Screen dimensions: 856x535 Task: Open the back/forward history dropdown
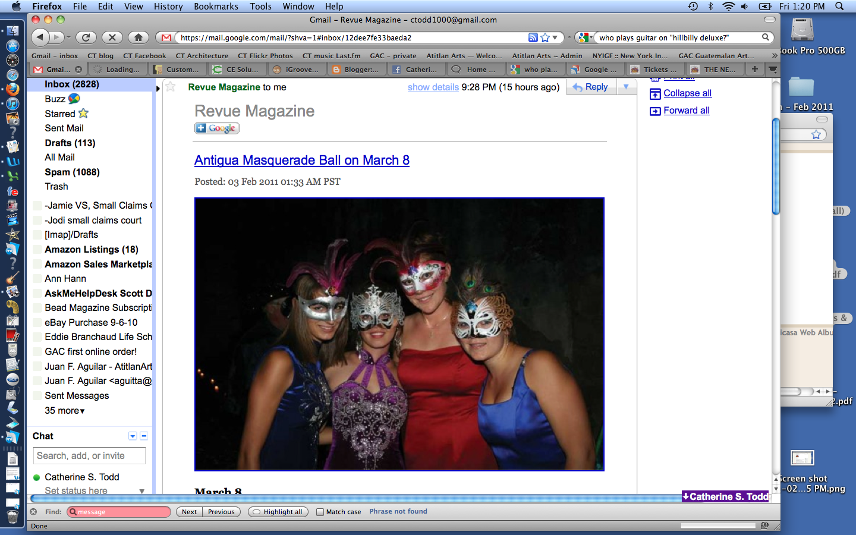(x=69, y=37)
